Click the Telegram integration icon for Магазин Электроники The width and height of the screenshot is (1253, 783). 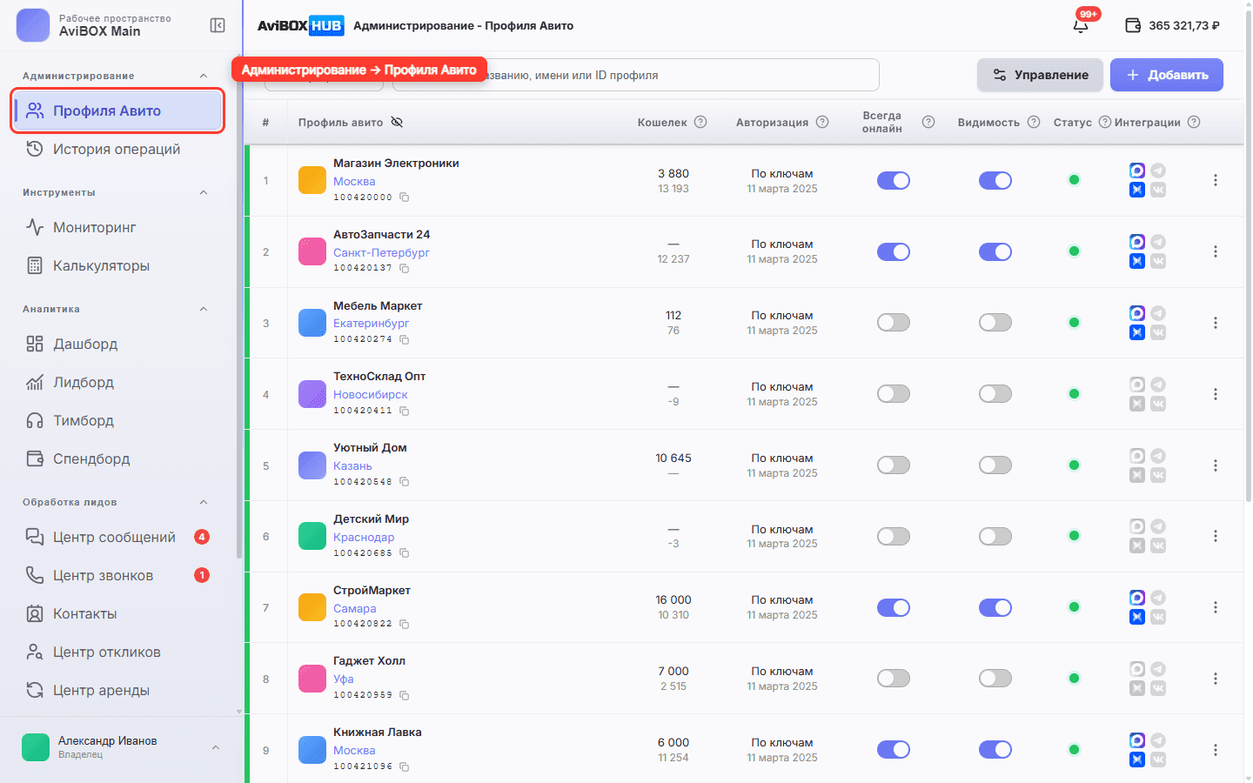click(1158, 171)
